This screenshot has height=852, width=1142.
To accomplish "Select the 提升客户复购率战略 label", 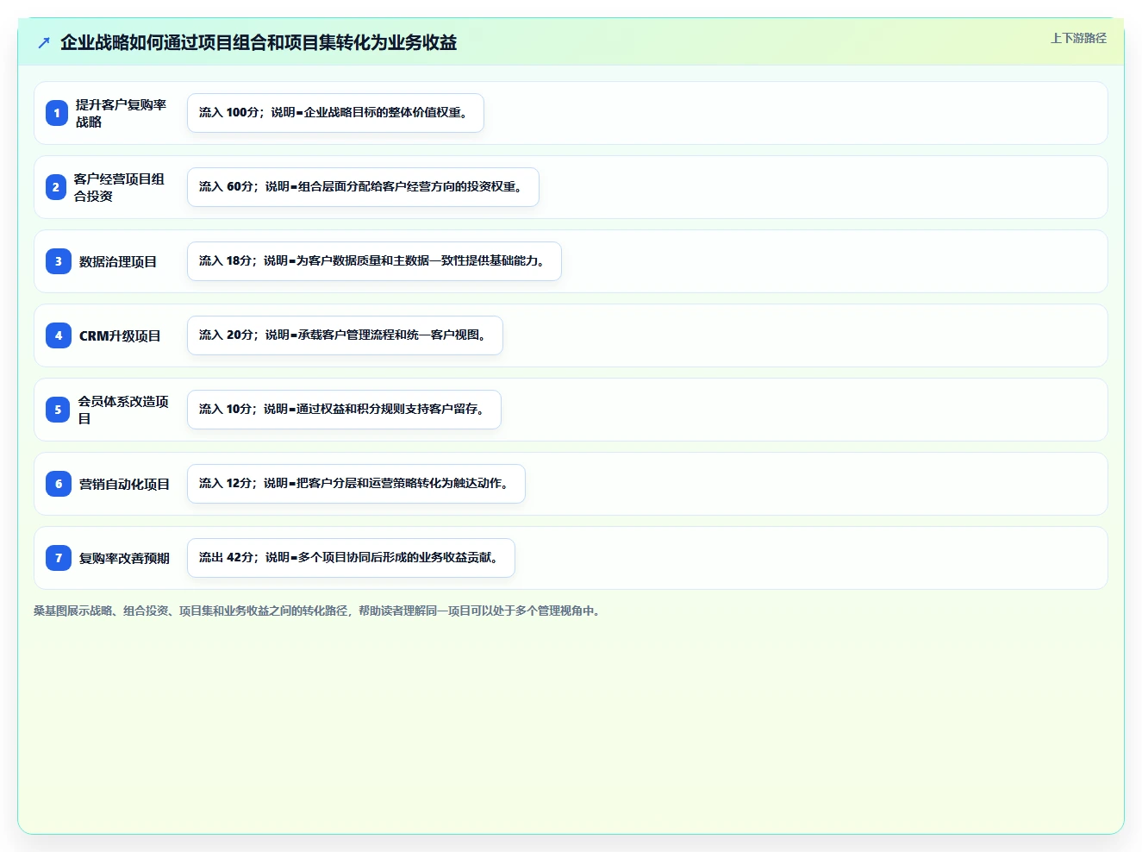I will (121, 113).
